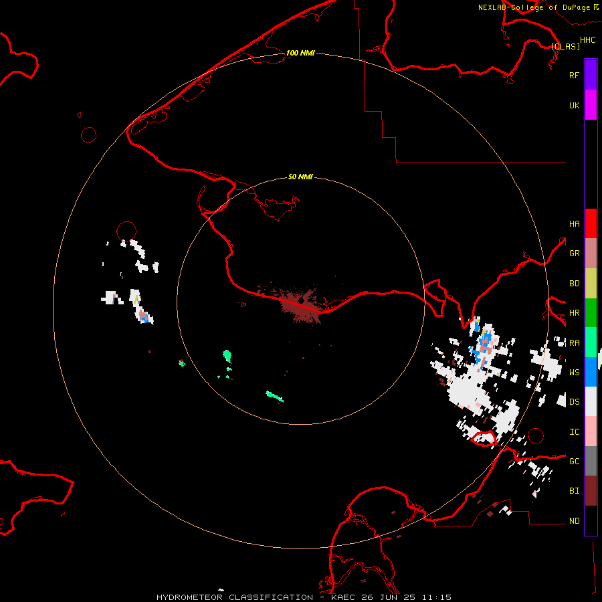Click the GC legend label
The height and width of the screenshot is (602, 602).
point(574,461)
